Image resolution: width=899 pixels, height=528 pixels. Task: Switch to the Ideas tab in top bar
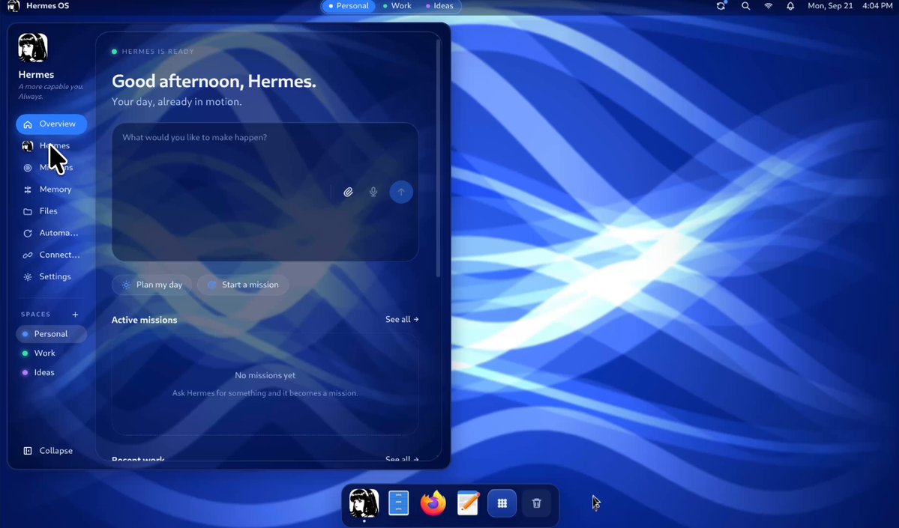[439, 6]
